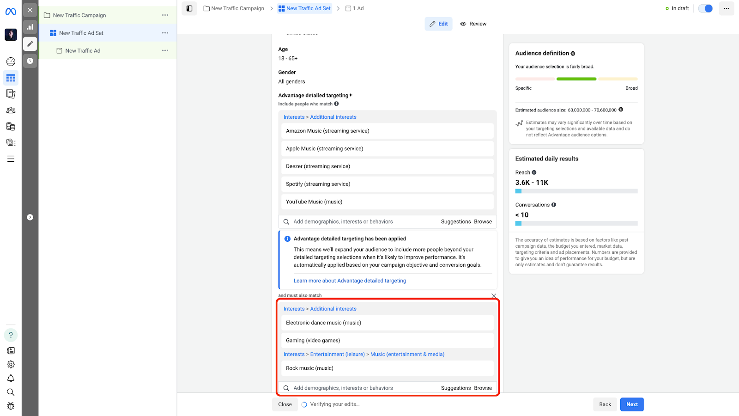The width and height of the screenshot is (739, 416).
Task: Switch to the Edit tab
Action: click(438, 24)
